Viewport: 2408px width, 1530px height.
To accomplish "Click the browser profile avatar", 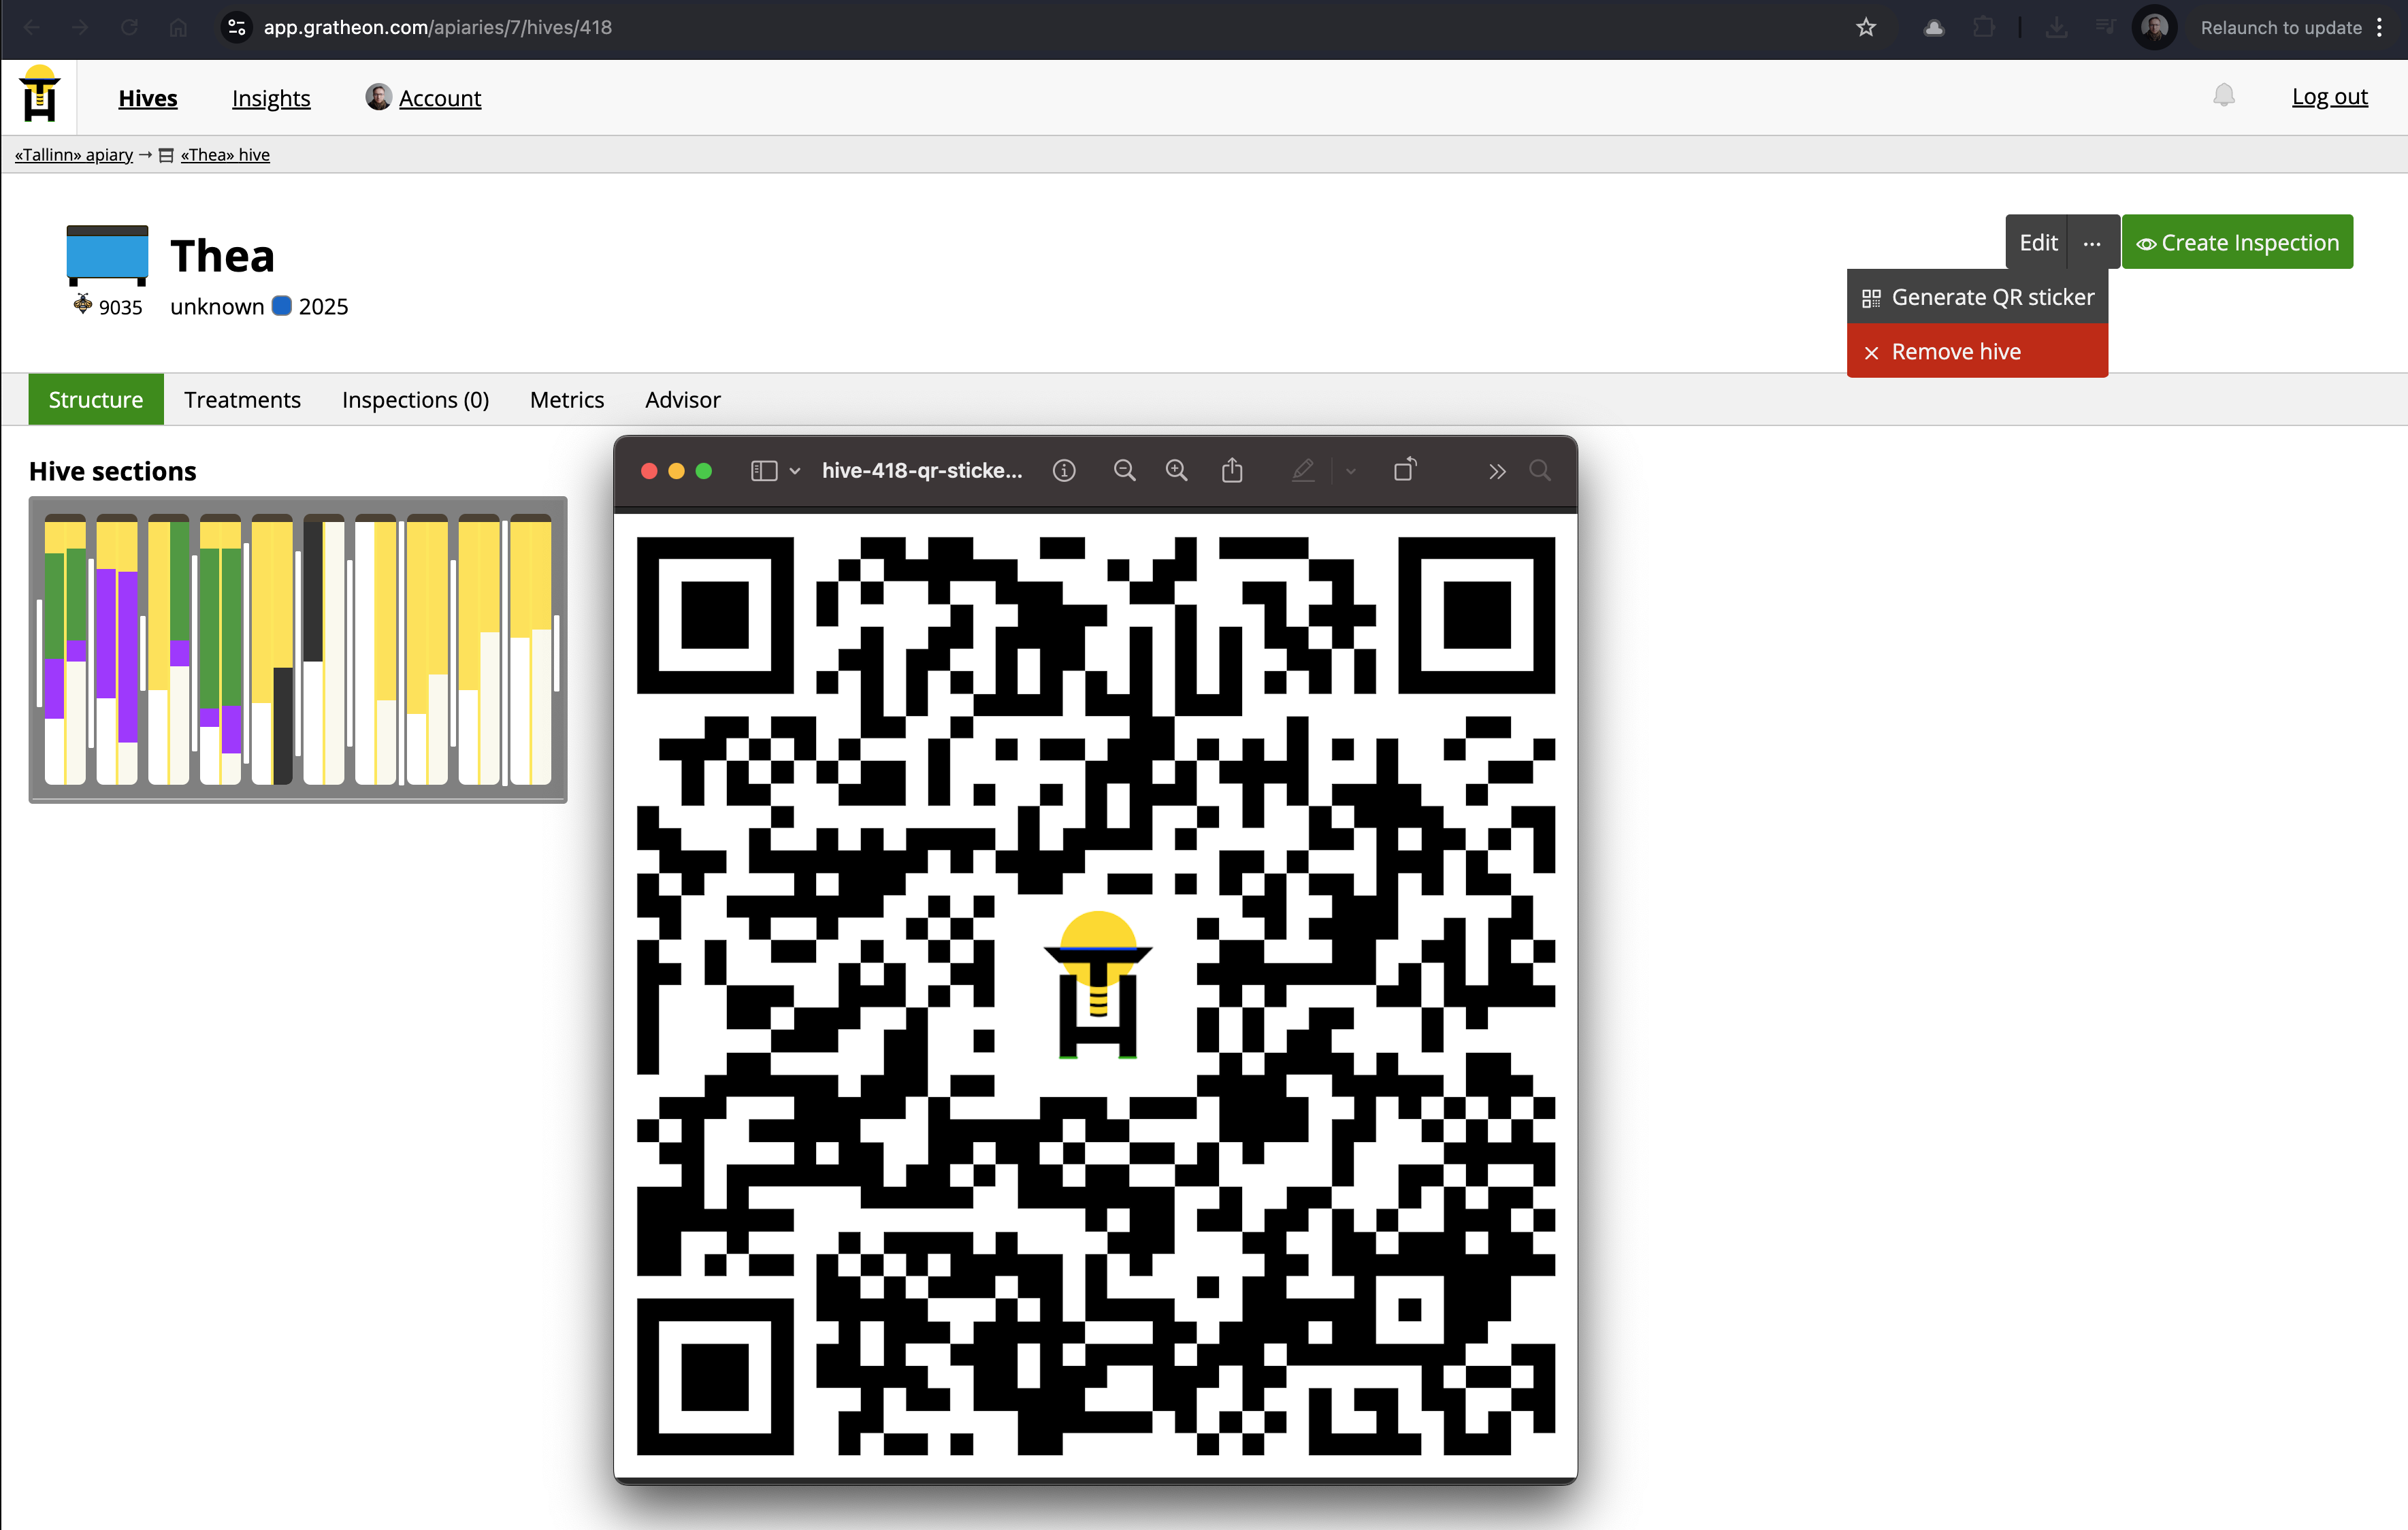I will 2154,28.
